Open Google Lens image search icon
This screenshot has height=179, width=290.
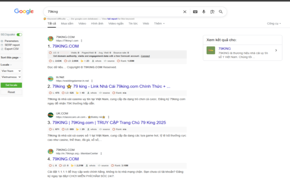pyautogui.click(x=212, y=12)
